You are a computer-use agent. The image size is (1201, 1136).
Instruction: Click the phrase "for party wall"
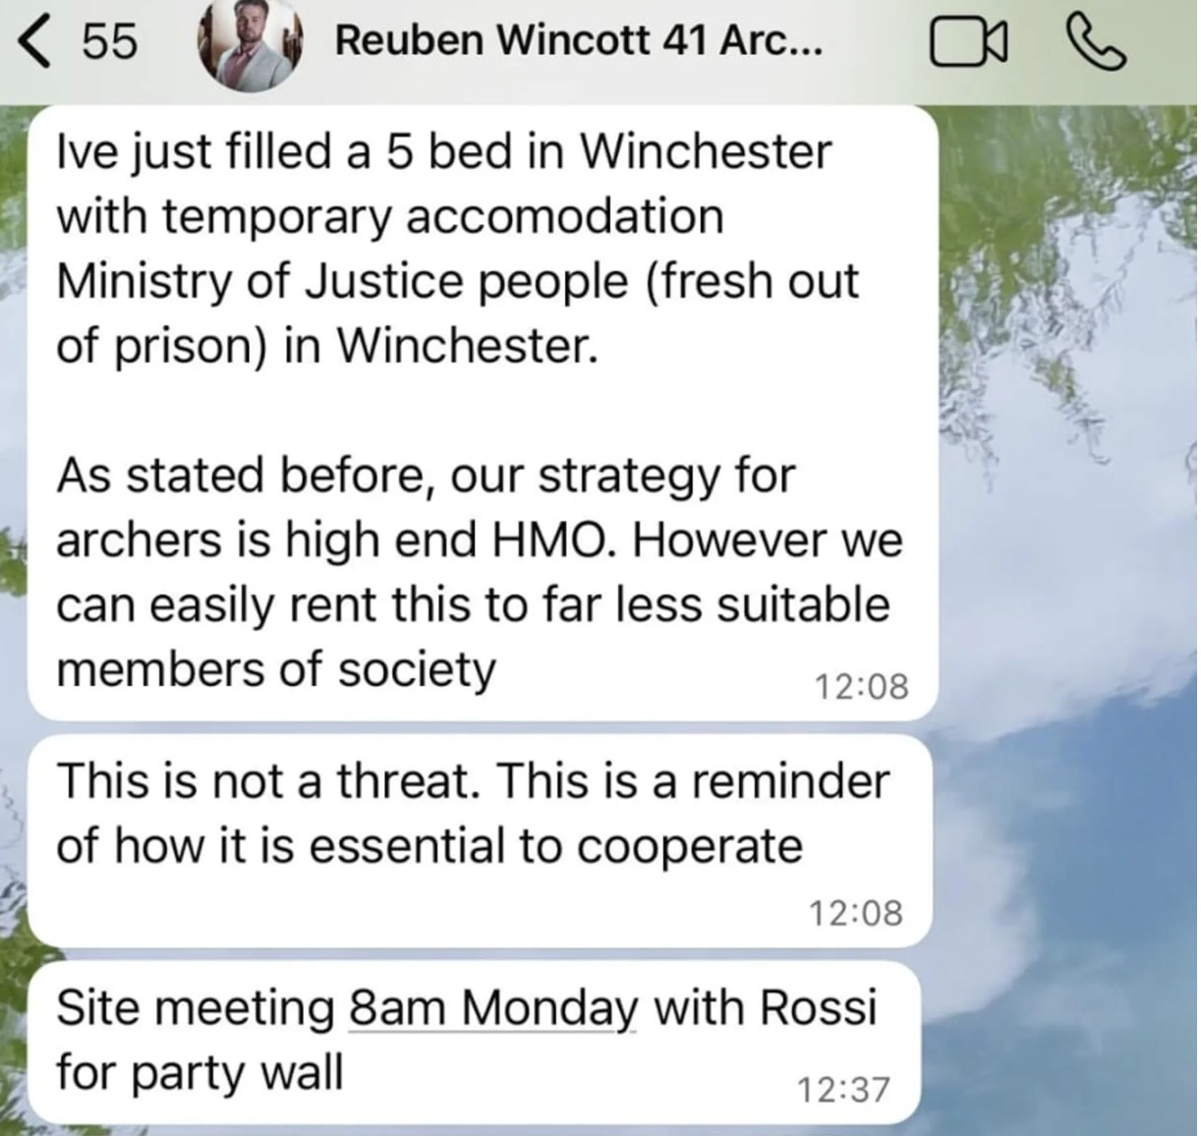click(200, 1071)
